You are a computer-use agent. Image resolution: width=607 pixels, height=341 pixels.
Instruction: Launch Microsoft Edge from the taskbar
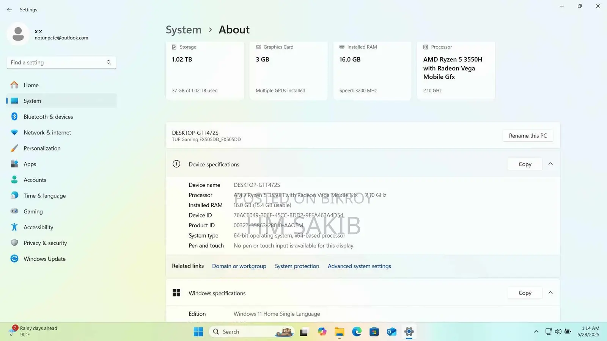click(357, 332)
